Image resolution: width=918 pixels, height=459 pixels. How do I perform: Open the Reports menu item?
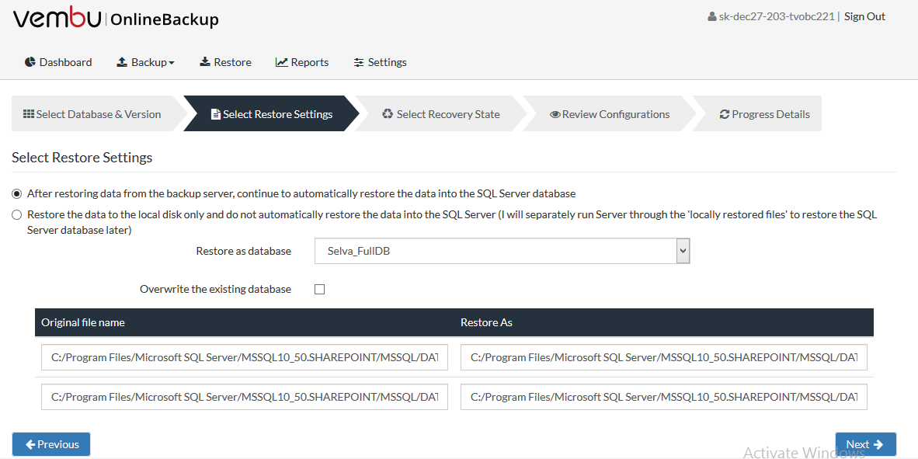tap(303, 62)
